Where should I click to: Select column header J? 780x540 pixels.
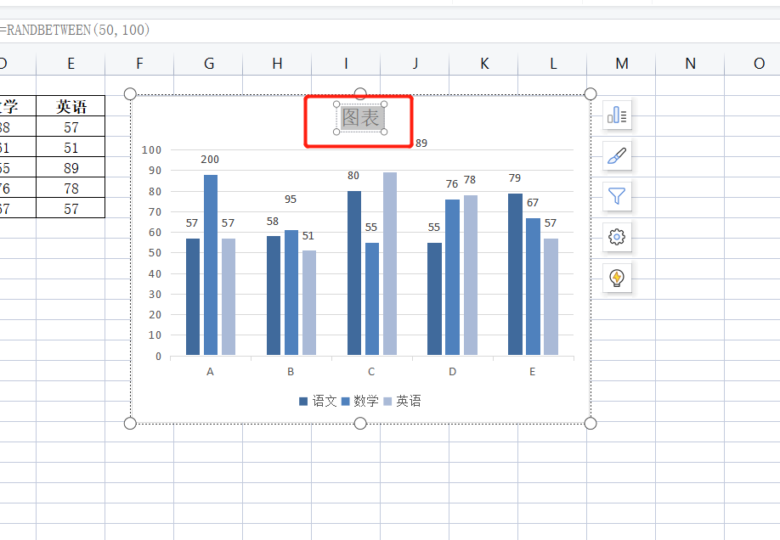tap(415, 64)
